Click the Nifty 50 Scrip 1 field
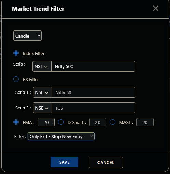 point(93,92)
